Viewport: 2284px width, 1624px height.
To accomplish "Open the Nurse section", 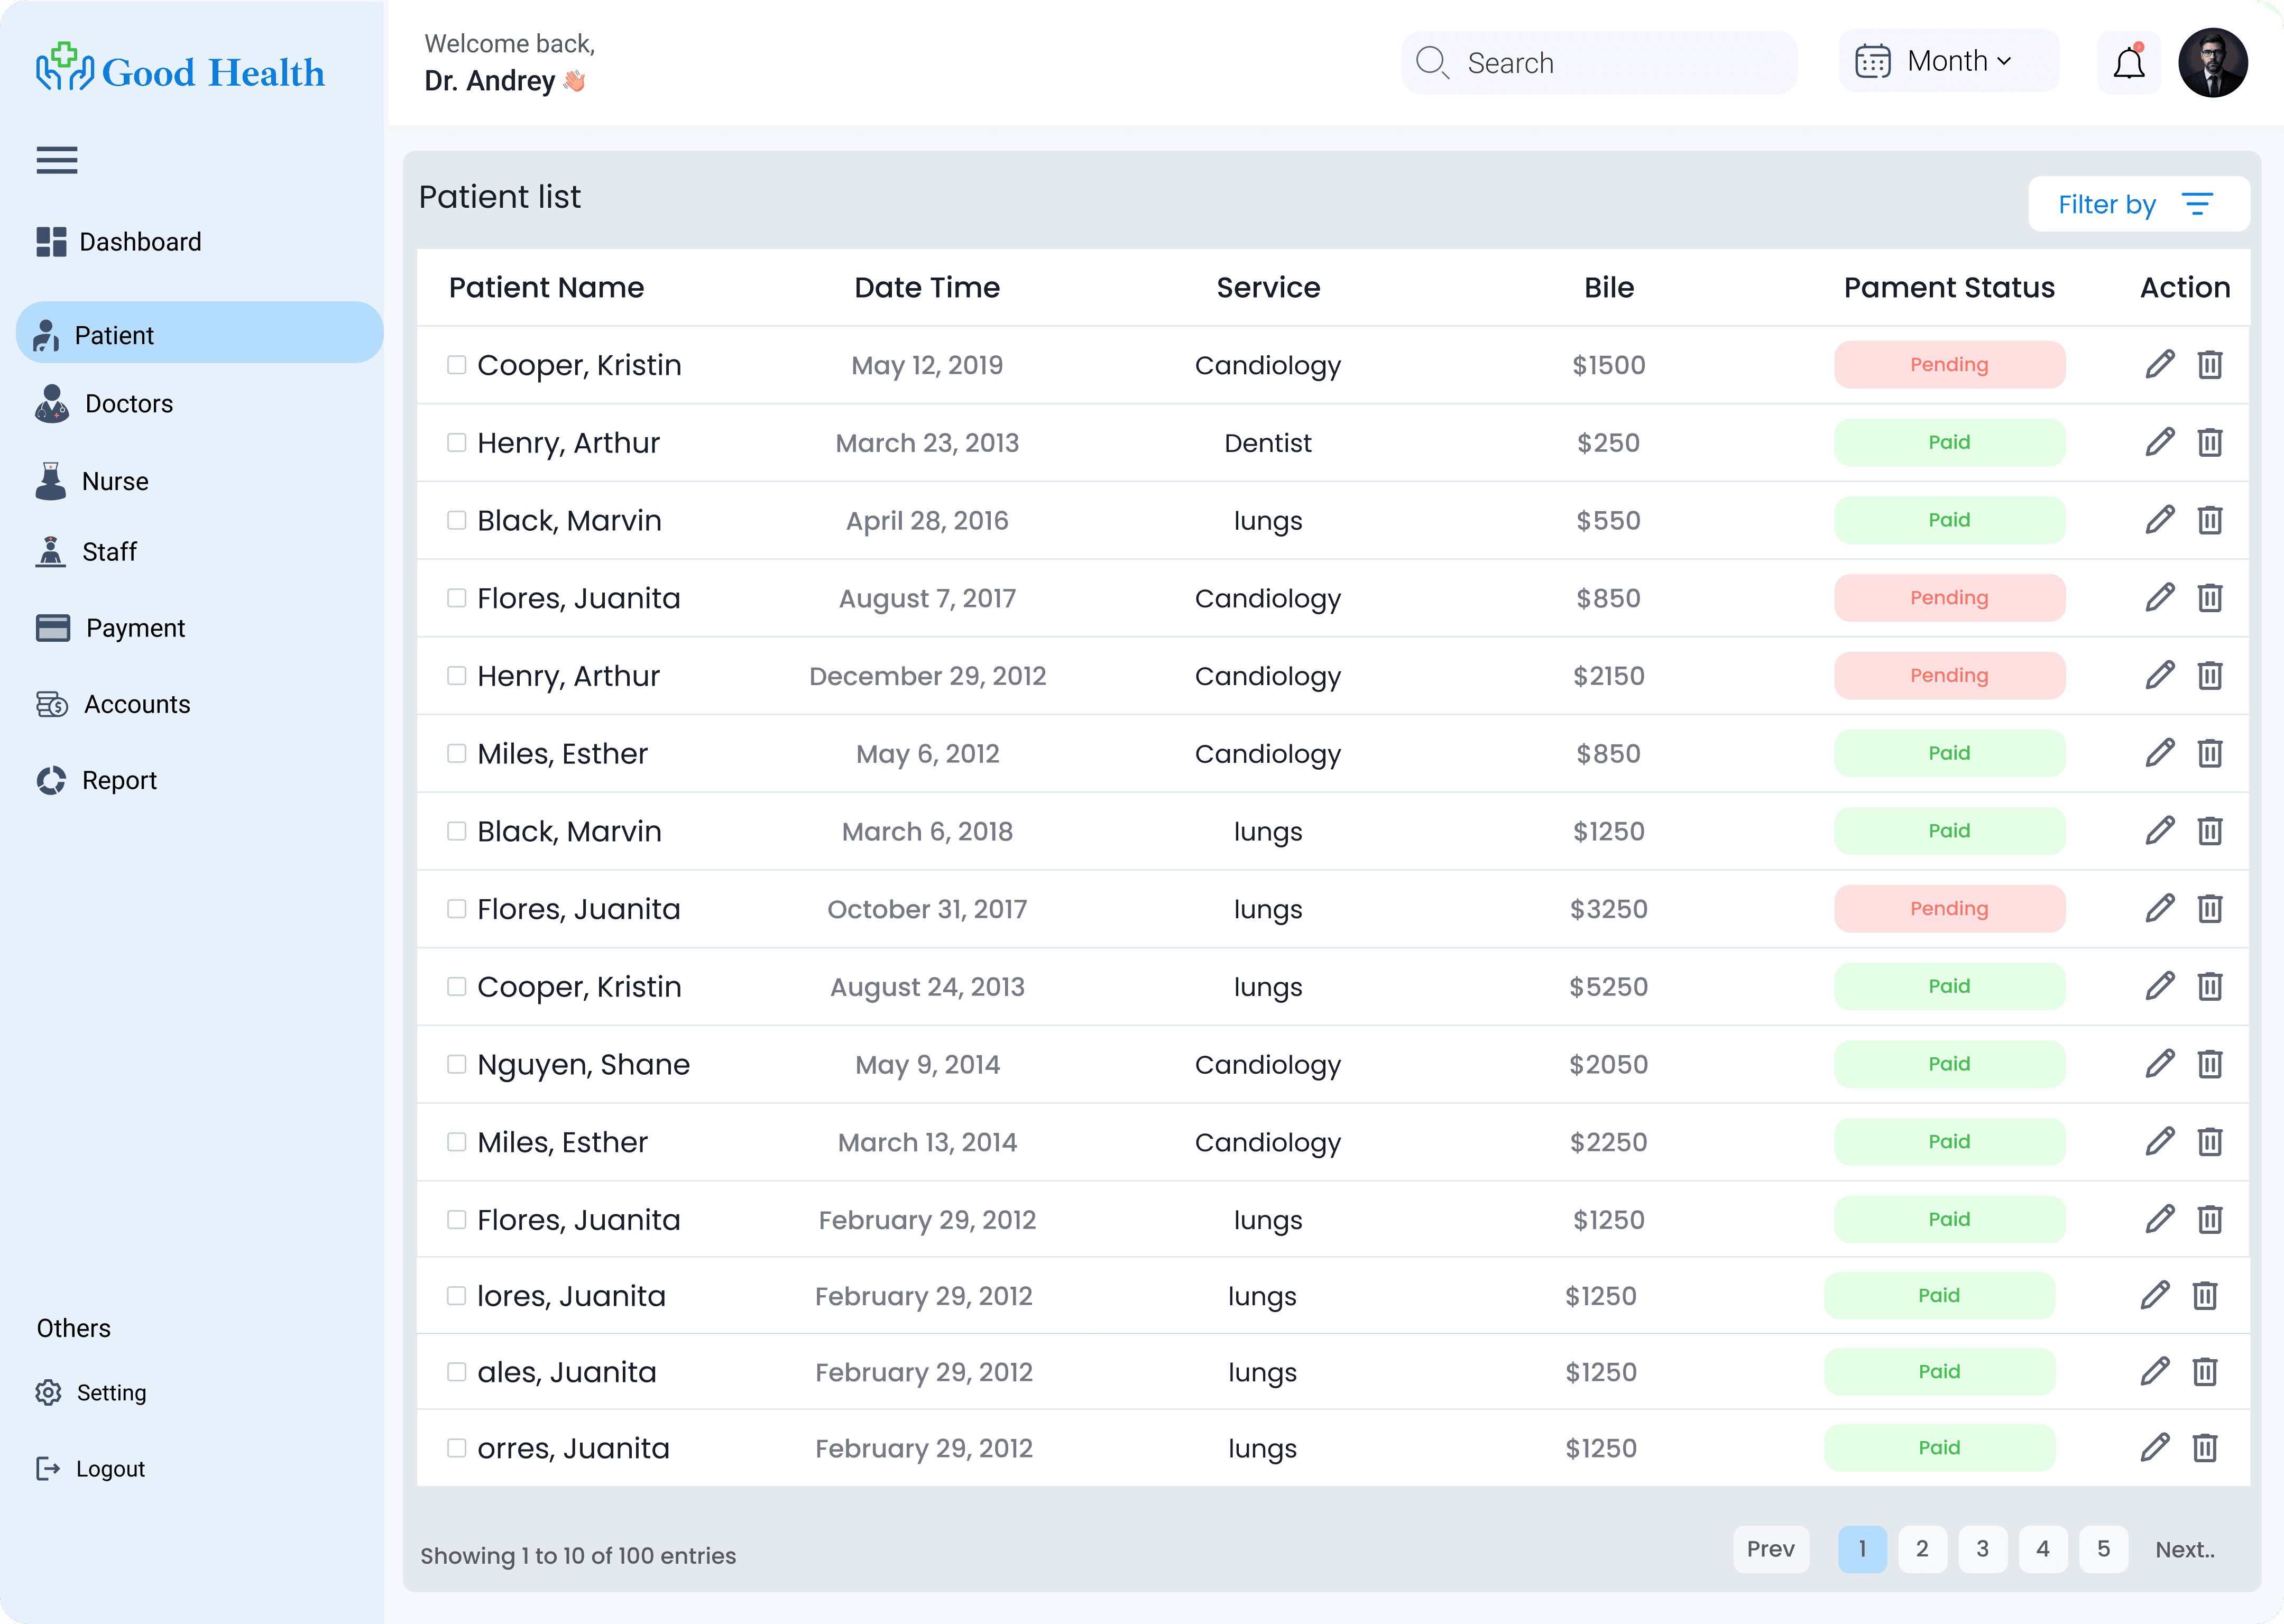I will (x=92, y=481).
